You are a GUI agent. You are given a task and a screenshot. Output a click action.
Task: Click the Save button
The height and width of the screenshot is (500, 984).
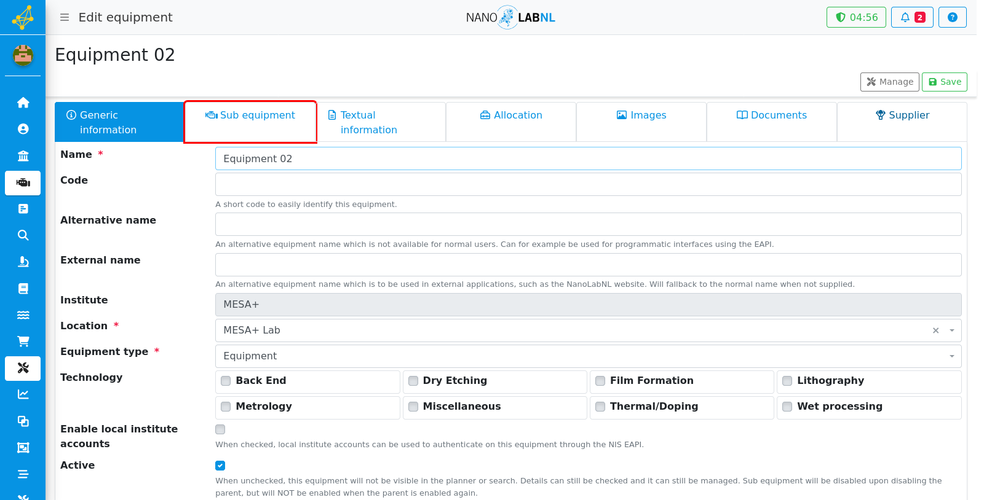click(x=945, y=82)
